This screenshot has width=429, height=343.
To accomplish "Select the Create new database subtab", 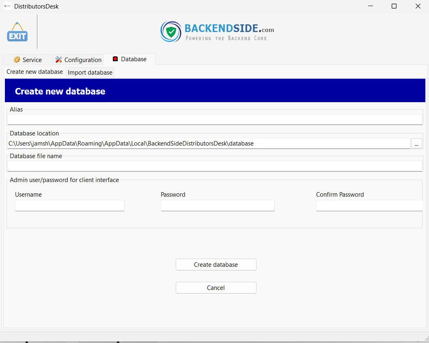I will 34,72.
